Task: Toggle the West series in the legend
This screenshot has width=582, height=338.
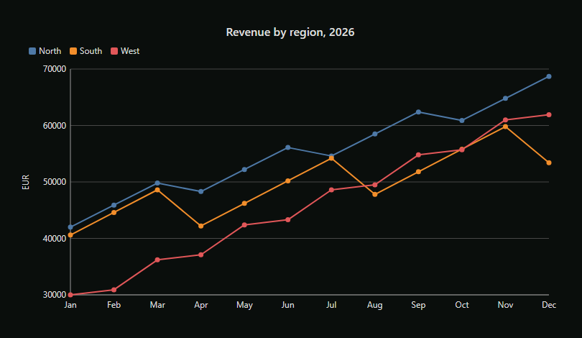Action: pyautogui.click(x=125, y=51)
